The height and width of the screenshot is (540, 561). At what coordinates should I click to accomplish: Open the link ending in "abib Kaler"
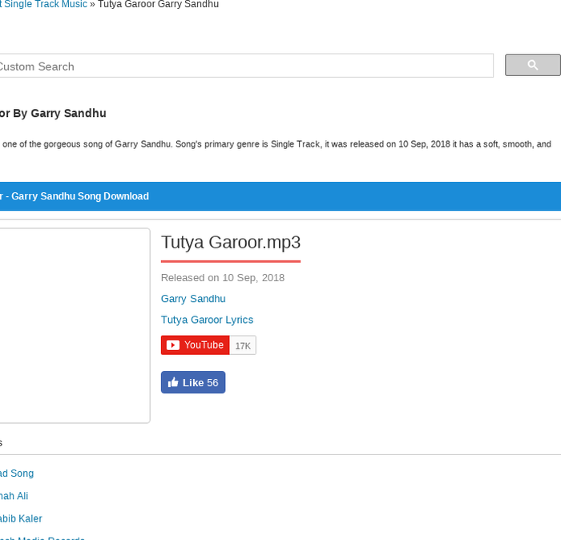[21, 518]
